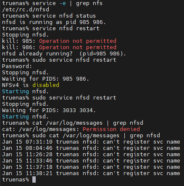Screen dimensions: 184x186
Task: Click the first cyan 'Starting' word
Action: [x=16, y=91]
